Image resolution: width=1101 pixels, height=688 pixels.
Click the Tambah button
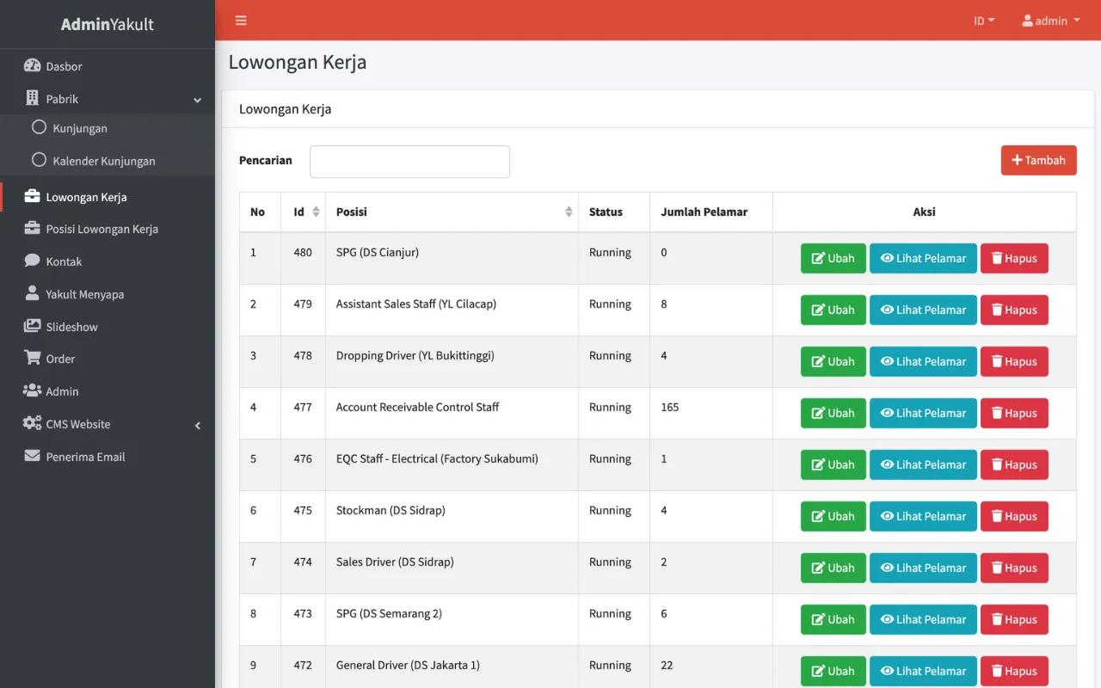click(1038, 160)
